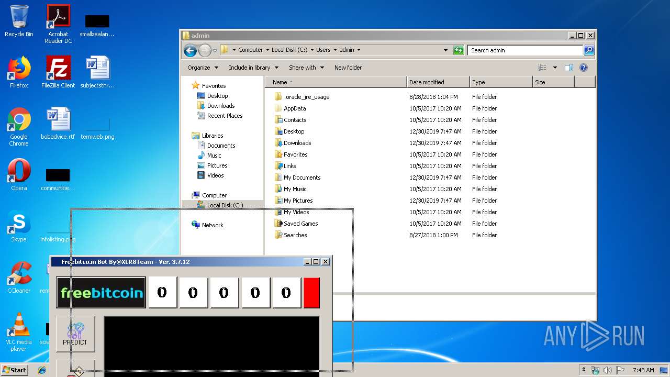Open the Organize dropdown menu
Image resolution: width=670 pixels, height=377 pixels.
click(202, 68)
